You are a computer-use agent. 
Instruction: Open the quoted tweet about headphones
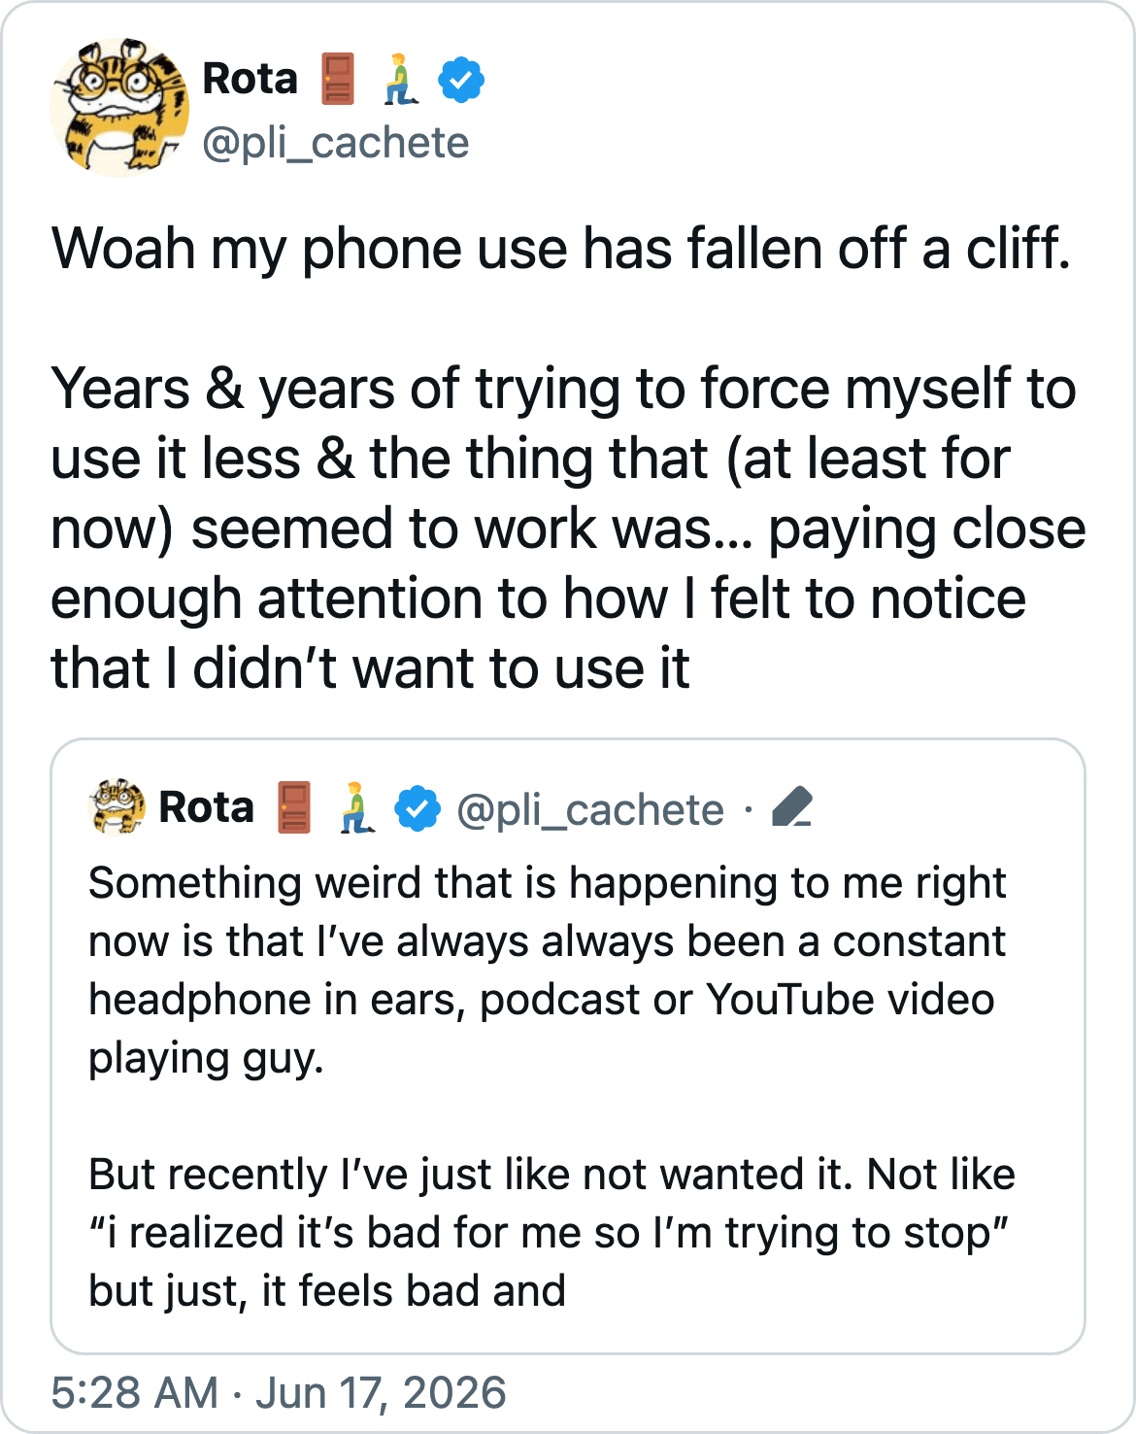point(568,1046)
